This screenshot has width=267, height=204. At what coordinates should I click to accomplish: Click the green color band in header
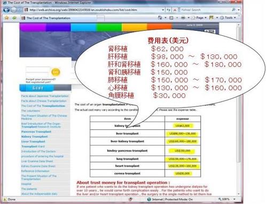[x=109, y=27]
